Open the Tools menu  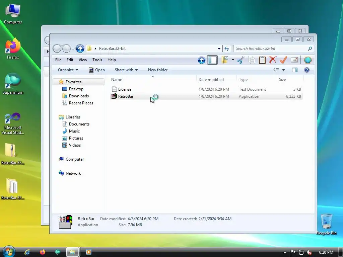coord(97,60)
